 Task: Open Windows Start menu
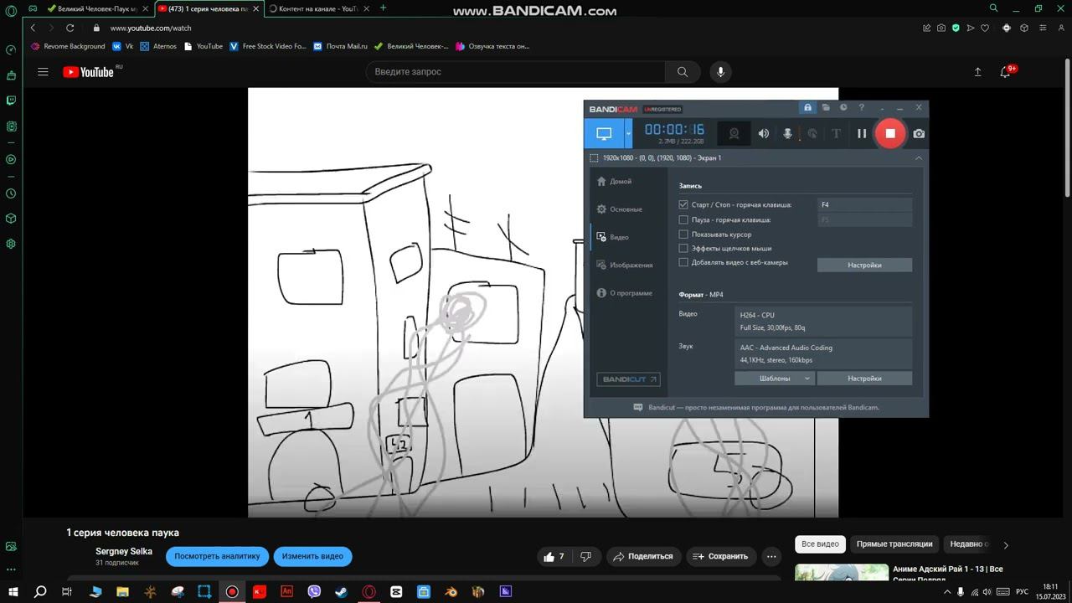(x=13, y=591)
